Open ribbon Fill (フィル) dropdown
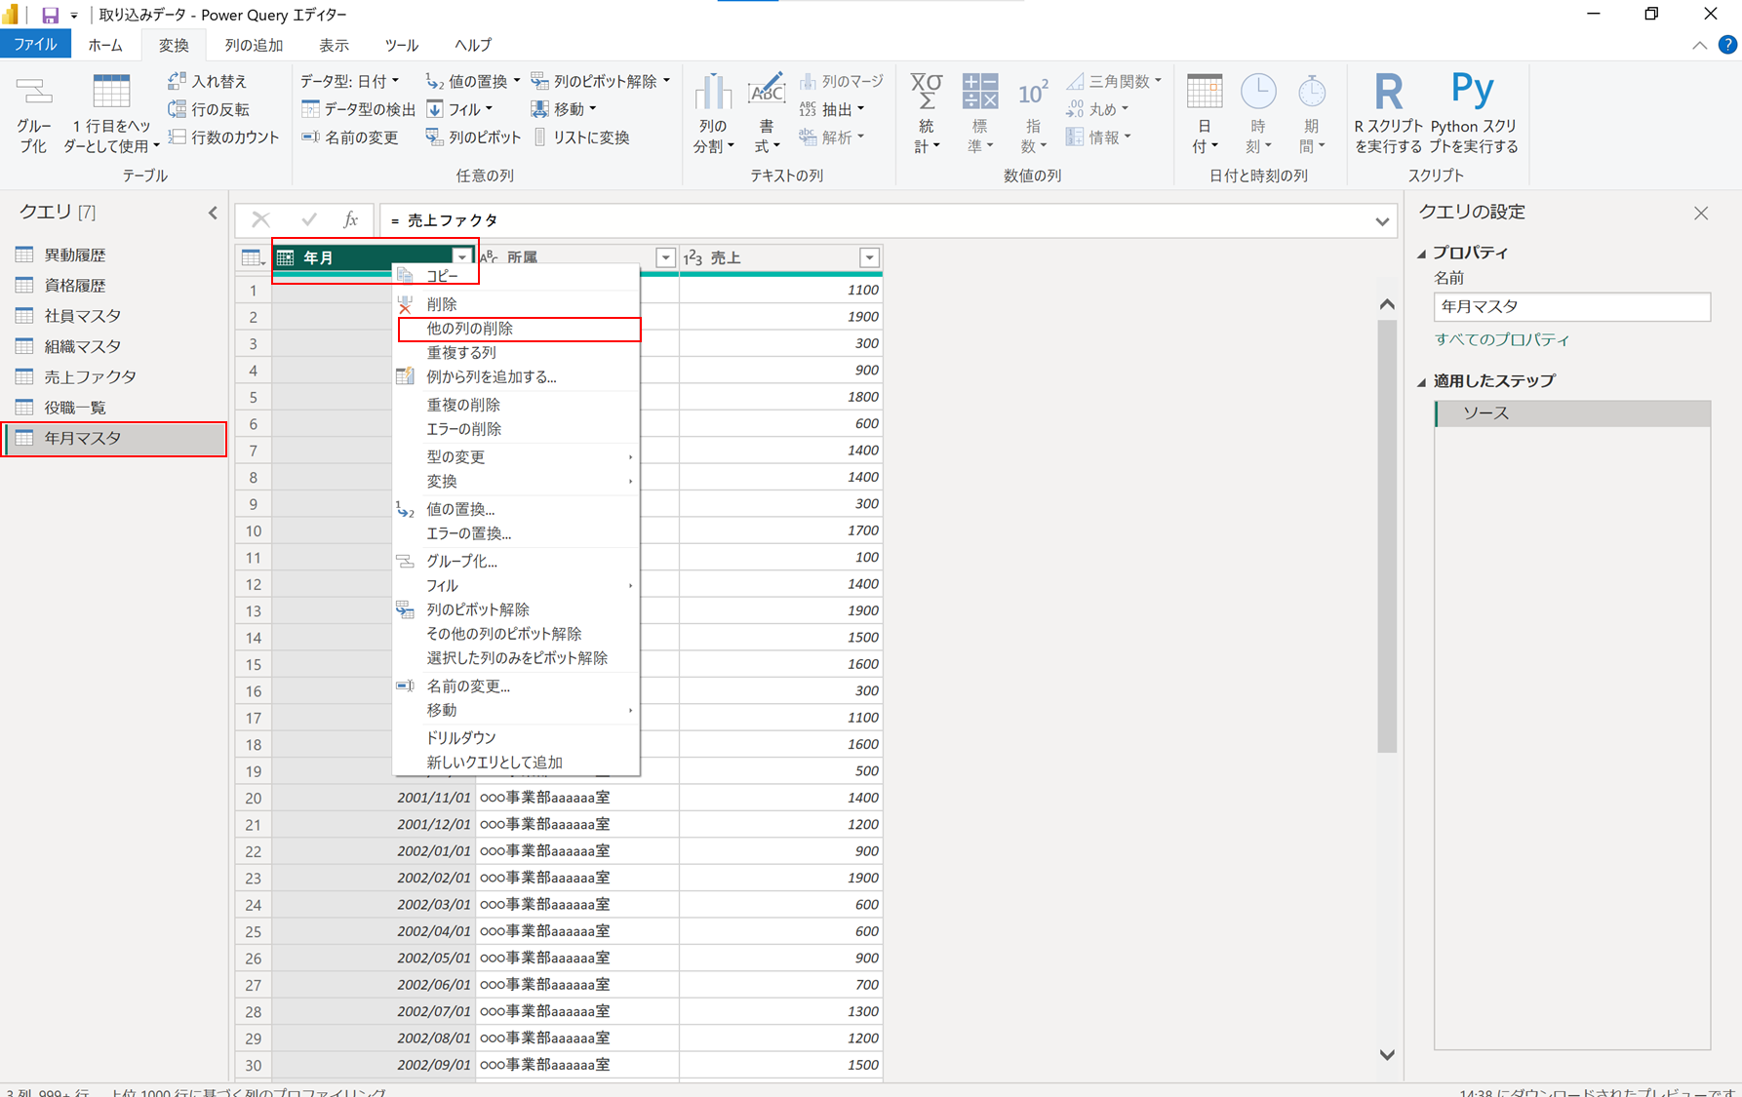The width and height of the screenshot is (1742, 1097). coord(459,109)
